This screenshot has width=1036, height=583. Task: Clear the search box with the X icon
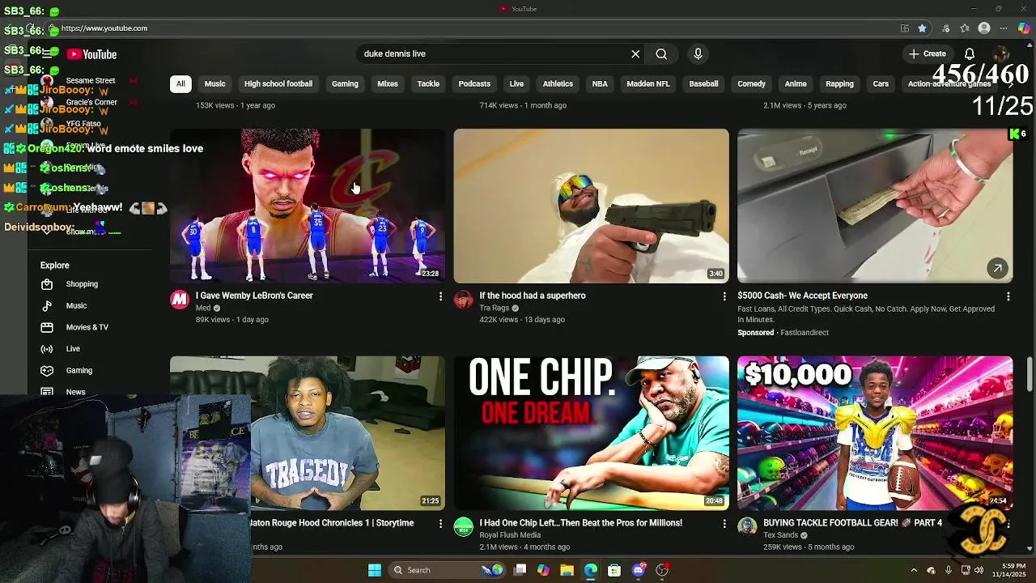[x=635, y=54]
